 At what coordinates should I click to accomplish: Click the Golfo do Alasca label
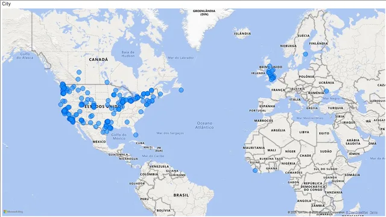click(25, 56)
